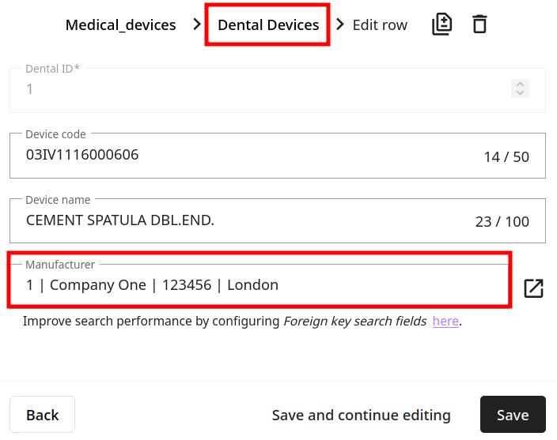Click the Save button

[513, 416]
